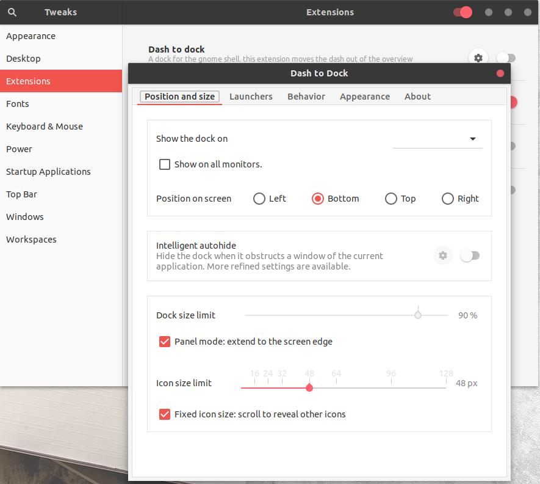Open the Show the dock on dropdown
Viewport: 540px width, 484px height.
(x=437, y=139)
